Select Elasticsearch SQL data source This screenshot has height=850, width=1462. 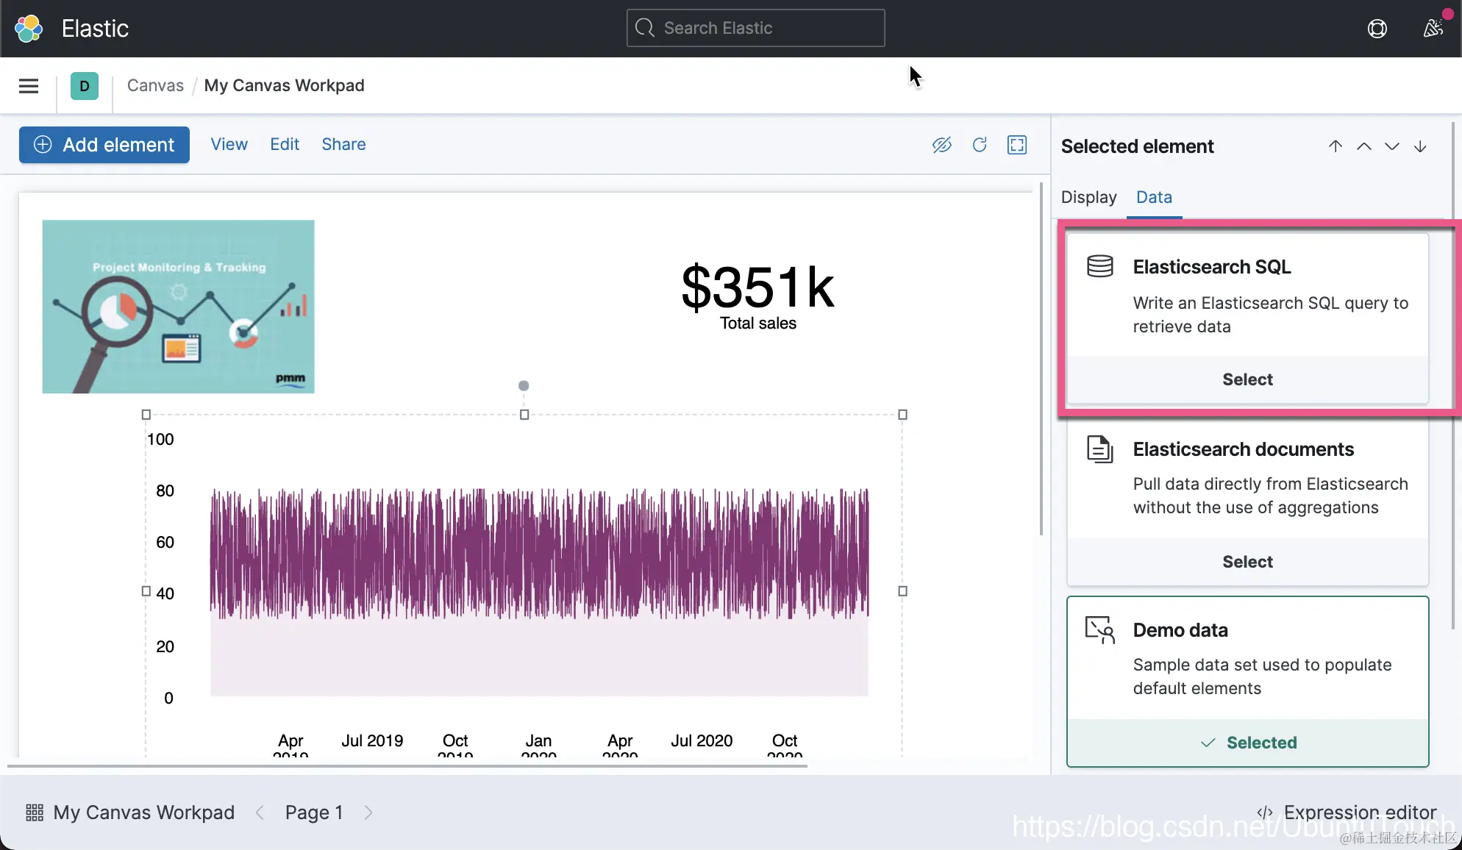(1247, 379)
